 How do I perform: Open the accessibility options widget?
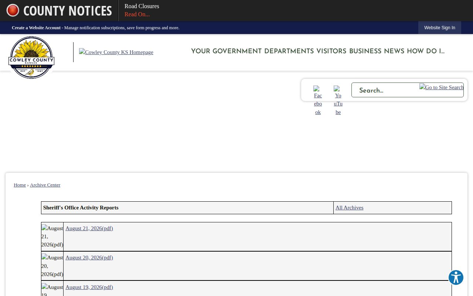[x=456, y=277]
